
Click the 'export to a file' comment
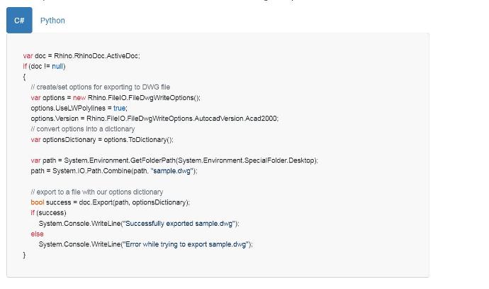click(x=96, y=192)
